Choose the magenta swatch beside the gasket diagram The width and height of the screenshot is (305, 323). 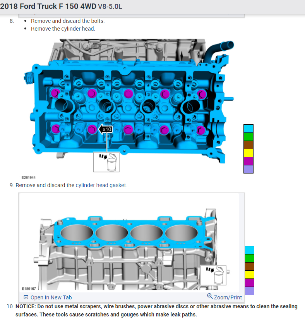pyautogui.click(x=250, y=283)
